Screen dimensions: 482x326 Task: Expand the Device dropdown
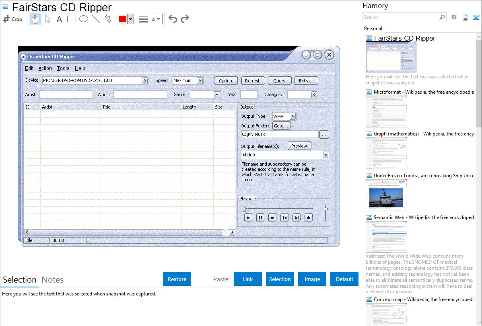coord(144,80)
